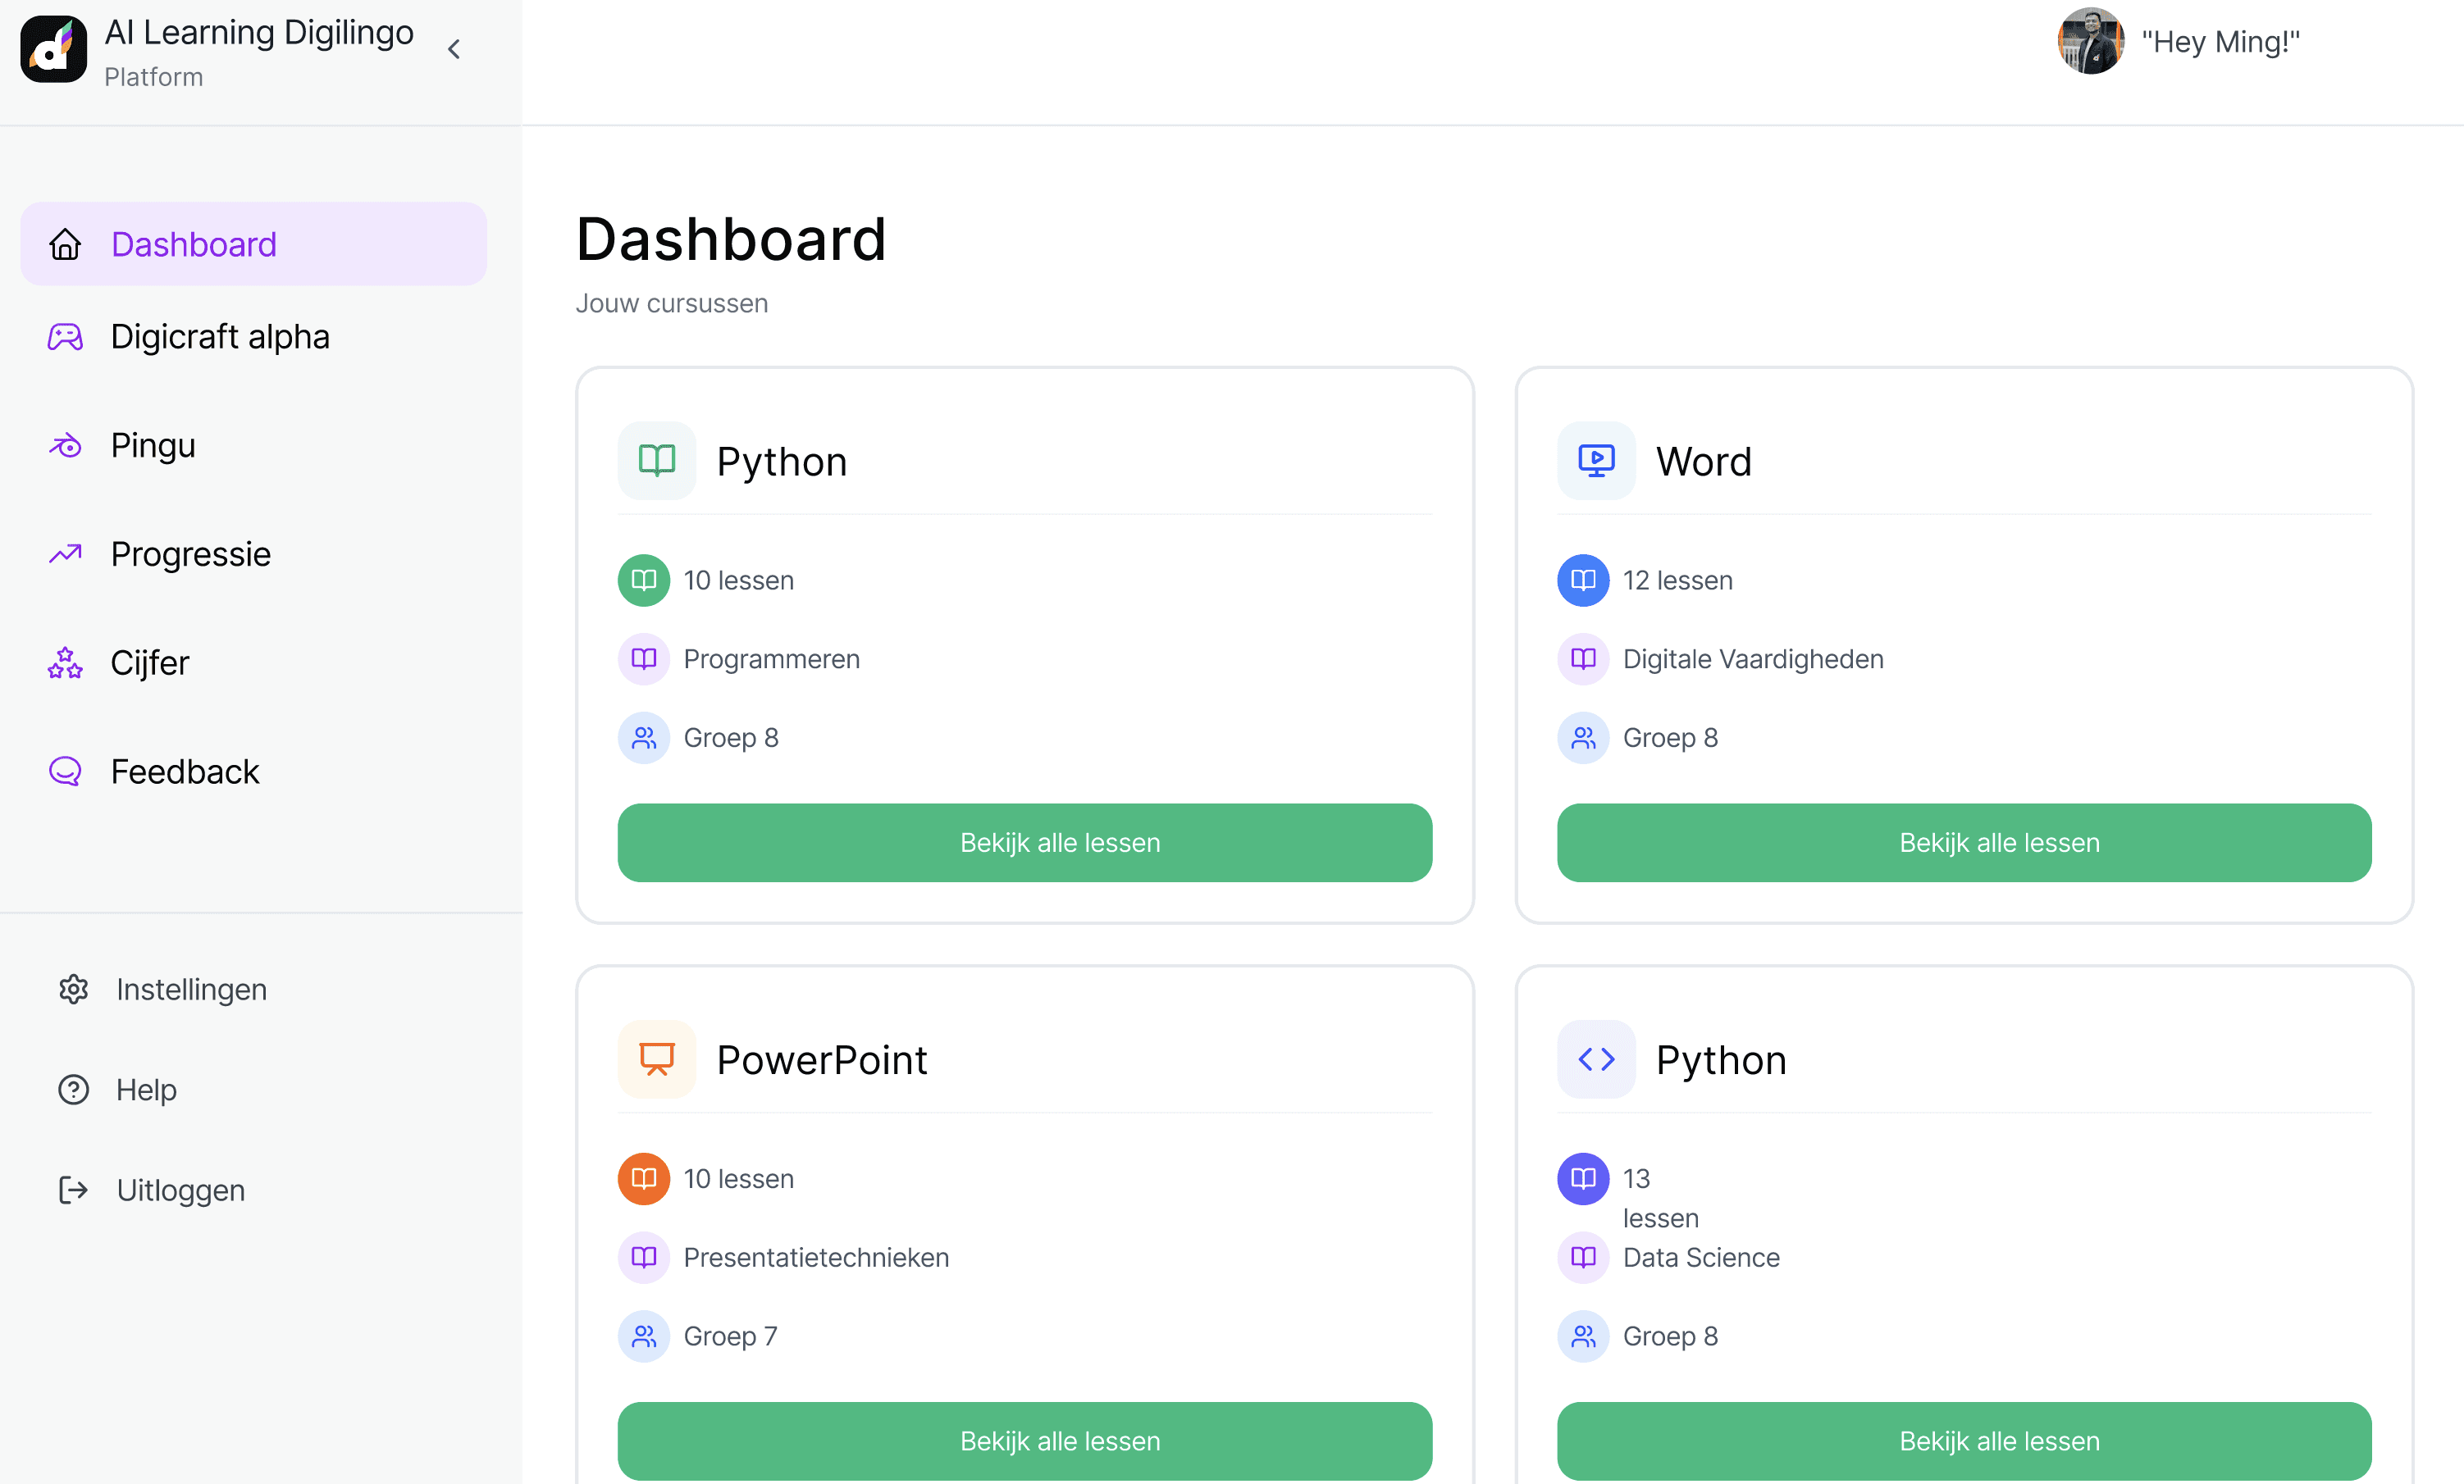Click the green book icon beside Python
The height and width of the screenshot is (1484, 2464).
[656, 461]
